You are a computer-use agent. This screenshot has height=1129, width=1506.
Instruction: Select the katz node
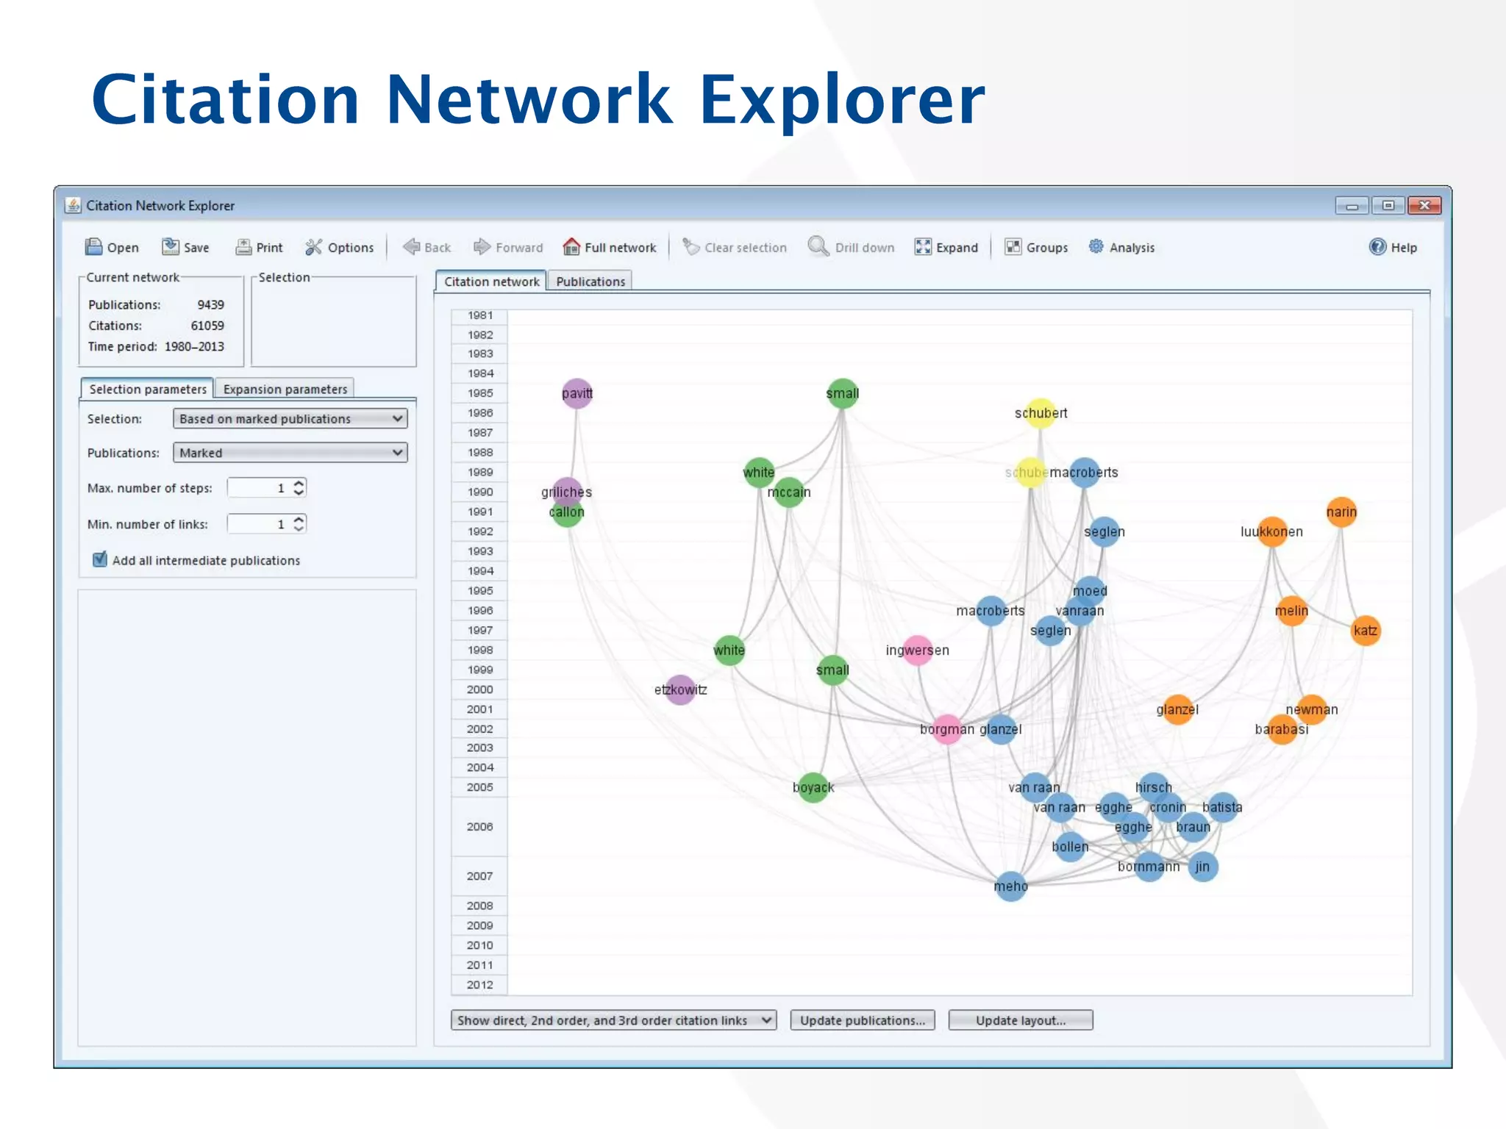1366,630
